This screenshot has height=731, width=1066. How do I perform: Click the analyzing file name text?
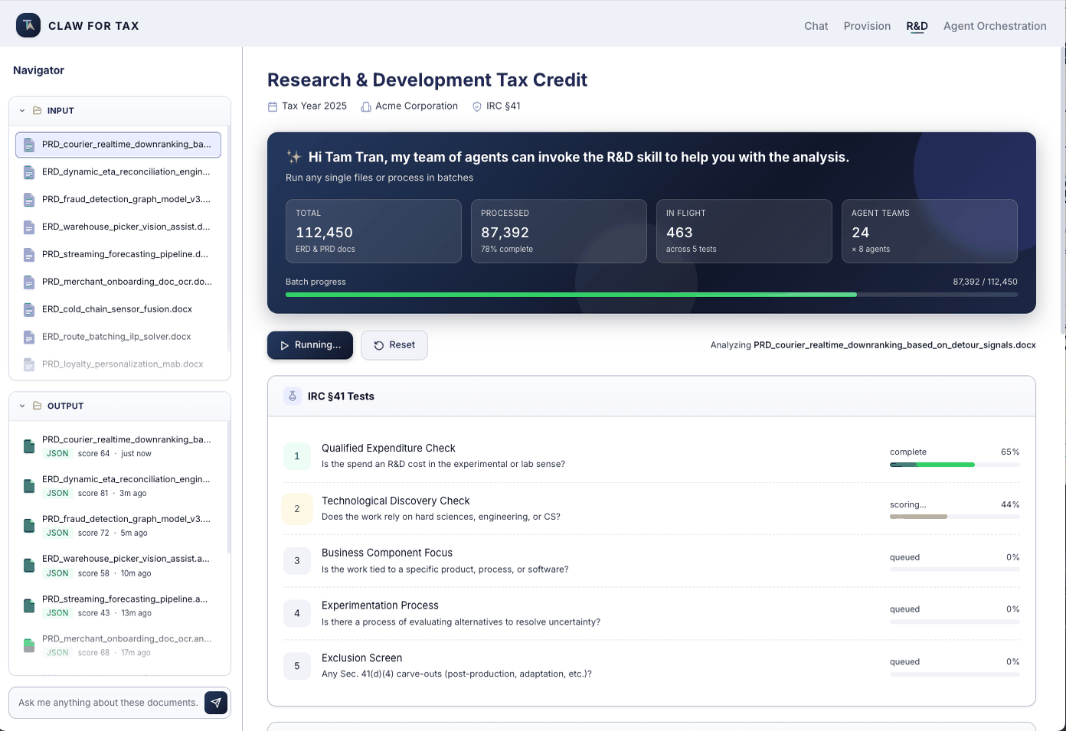[x=894, y=345]
